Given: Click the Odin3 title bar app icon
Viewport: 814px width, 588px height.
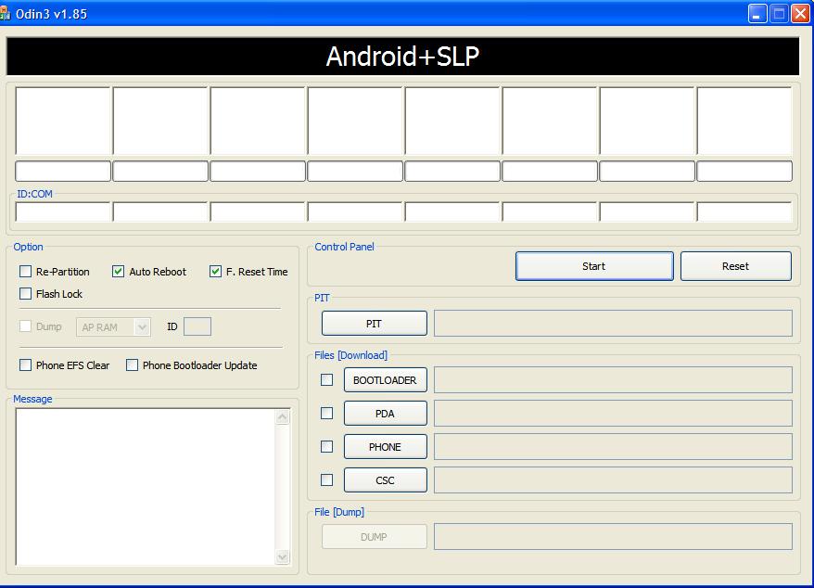Looking at the screenshot, I should click(x=6, y=14).
